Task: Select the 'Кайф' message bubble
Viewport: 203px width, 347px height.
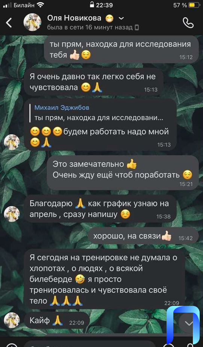Action: click(x=57, y=320)
